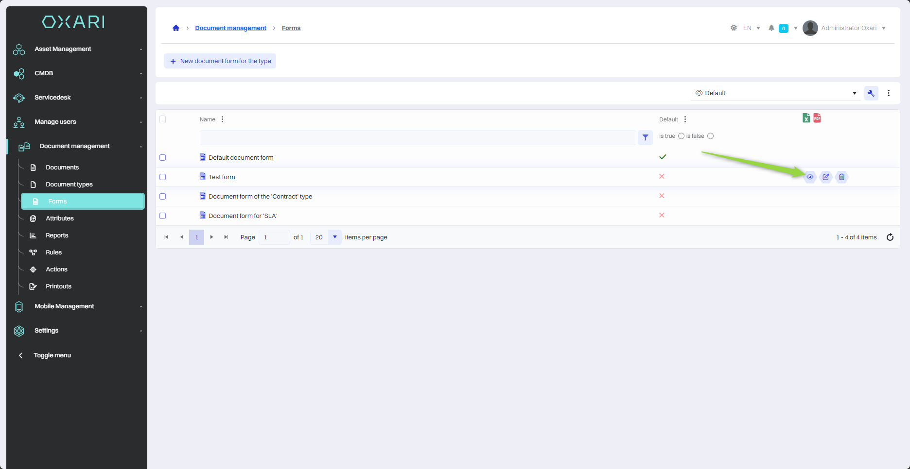The height and width of the screenshot is (469, 910).
Task: Go to Printouts in the sidebar
Action: pyautogui.click(x=58, y=286)
